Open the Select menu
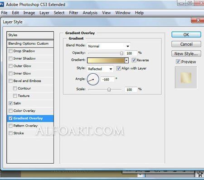The width and height of the screenshot is (204, 180). (59, 13)
